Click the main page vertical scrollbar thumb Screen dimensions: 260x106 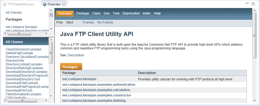(x=255, y=36)
